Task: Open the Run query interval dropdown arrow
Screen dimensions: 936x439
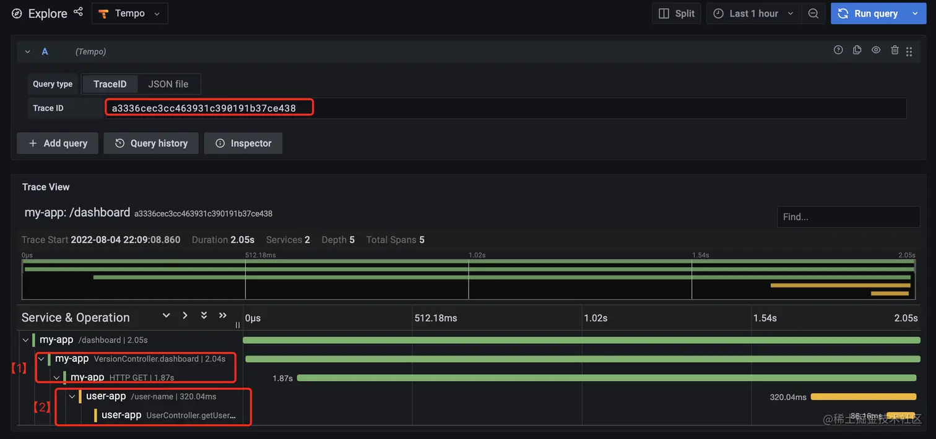Action: (915, 14)
